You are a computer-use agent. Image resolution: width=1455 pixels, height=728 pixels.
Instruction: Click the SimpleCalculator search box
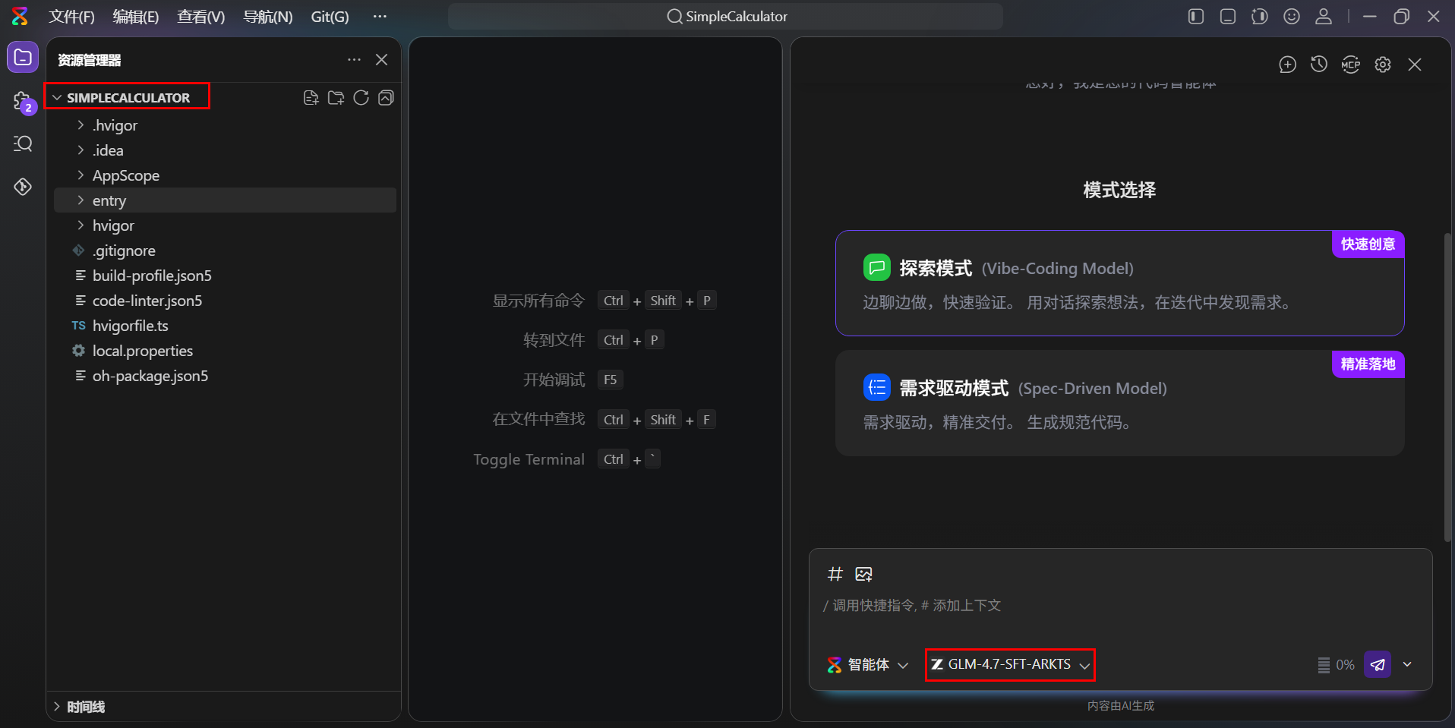[725, 17]
